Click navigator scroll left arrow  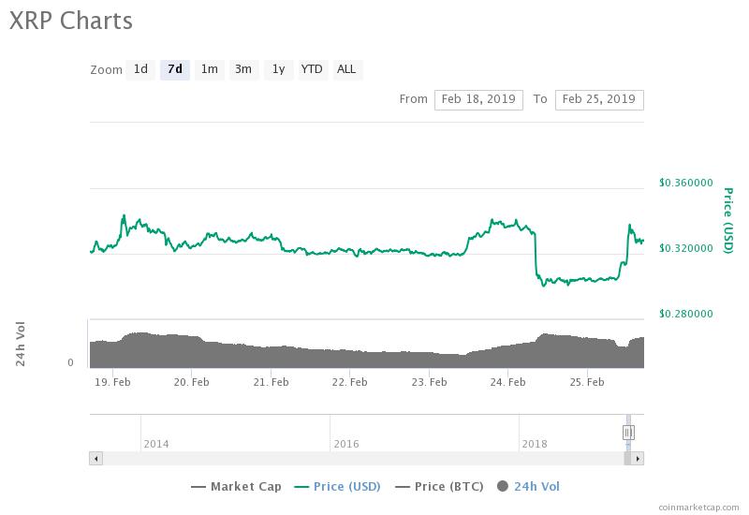tap(96, 459)
